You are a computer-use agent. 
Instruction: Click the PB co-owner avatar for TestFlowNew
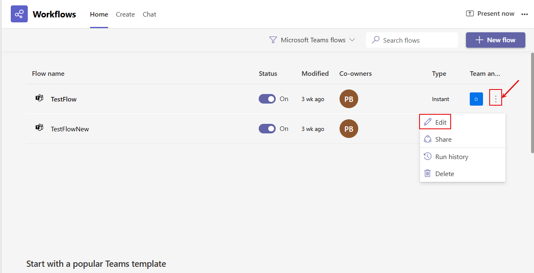coord(349,129)
